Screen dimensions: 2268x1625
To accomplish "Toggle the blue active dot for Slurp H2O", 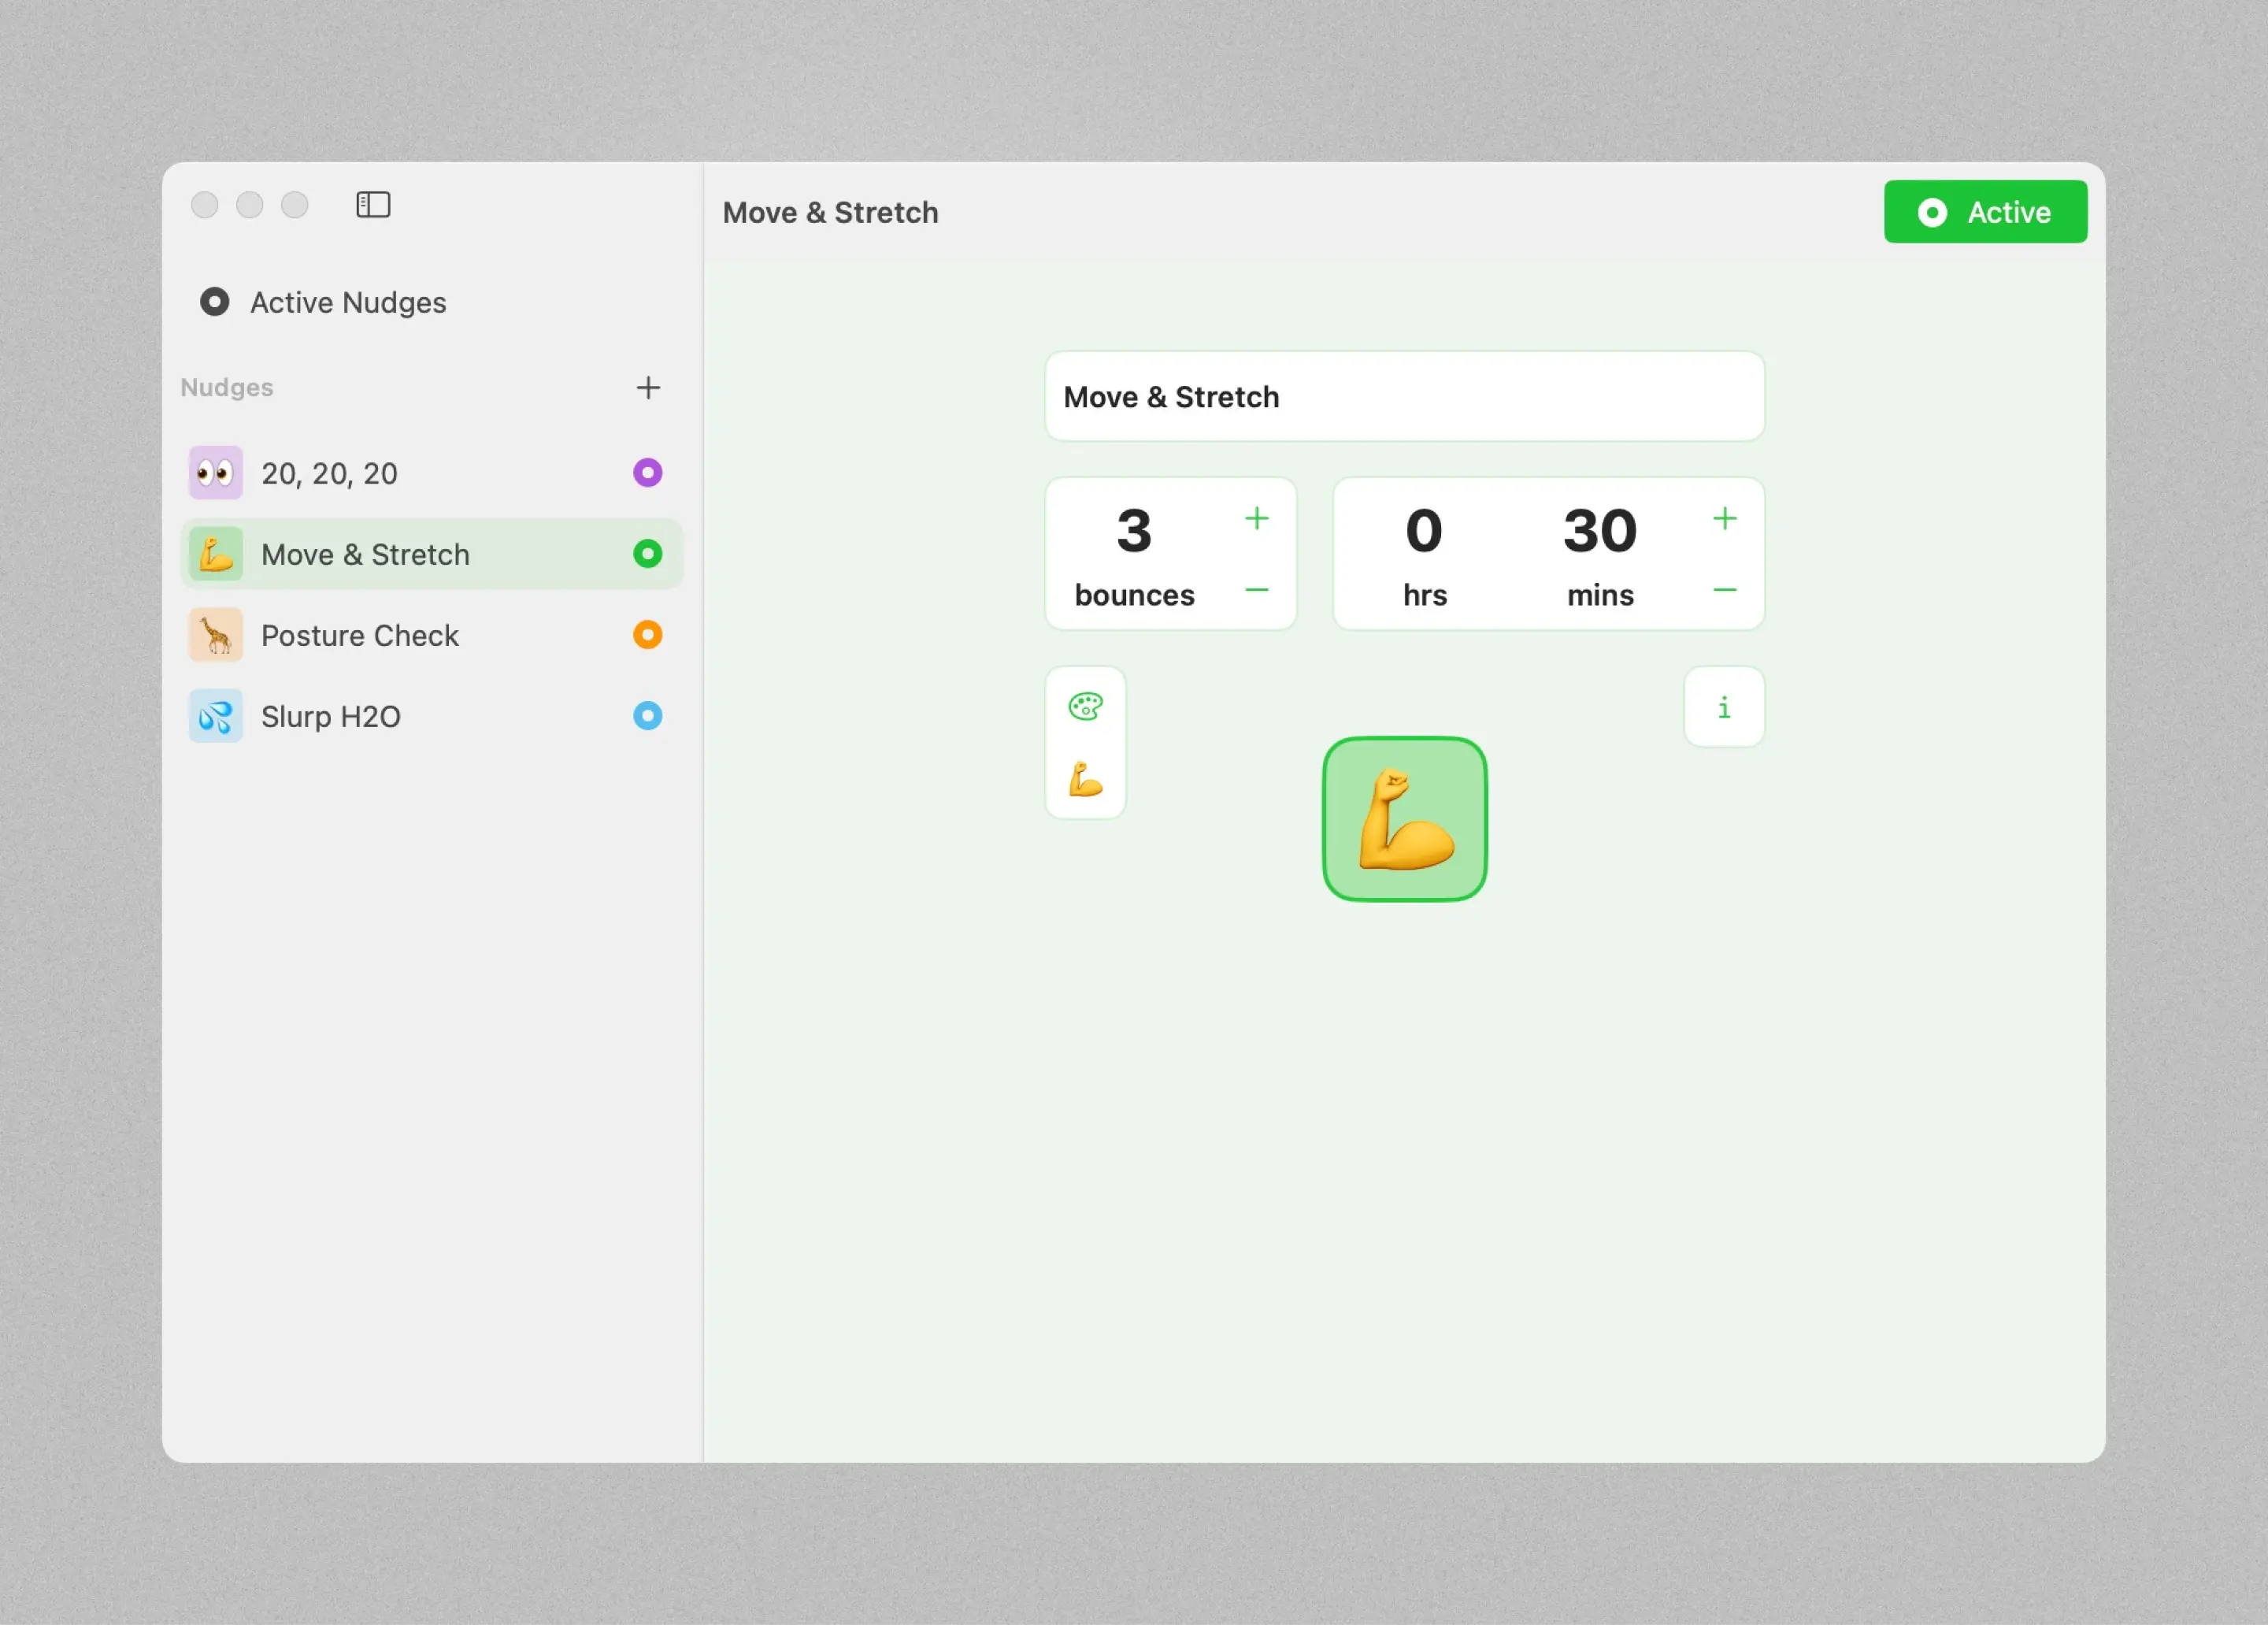I will (x=648, y=716).
